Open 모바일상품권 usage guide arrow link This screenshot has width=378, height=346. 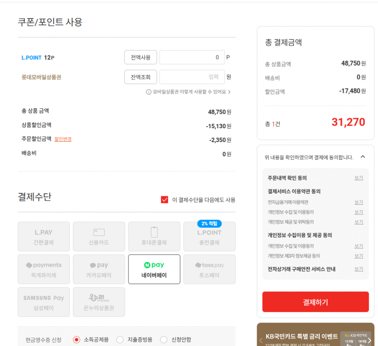coord(229,92)
